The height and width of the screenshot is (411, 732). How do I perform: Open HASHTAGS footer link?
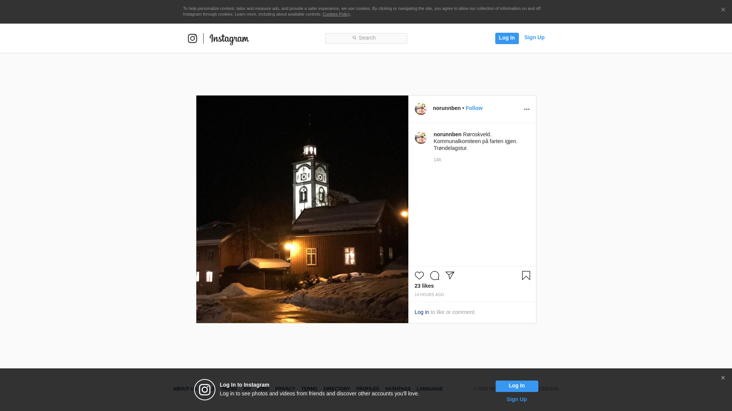[398, 389]
